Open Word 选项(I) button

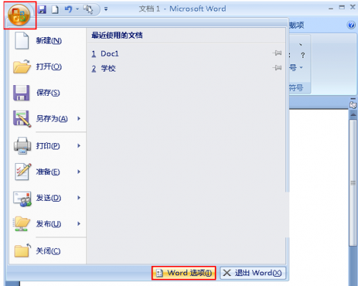coord(184,273)
